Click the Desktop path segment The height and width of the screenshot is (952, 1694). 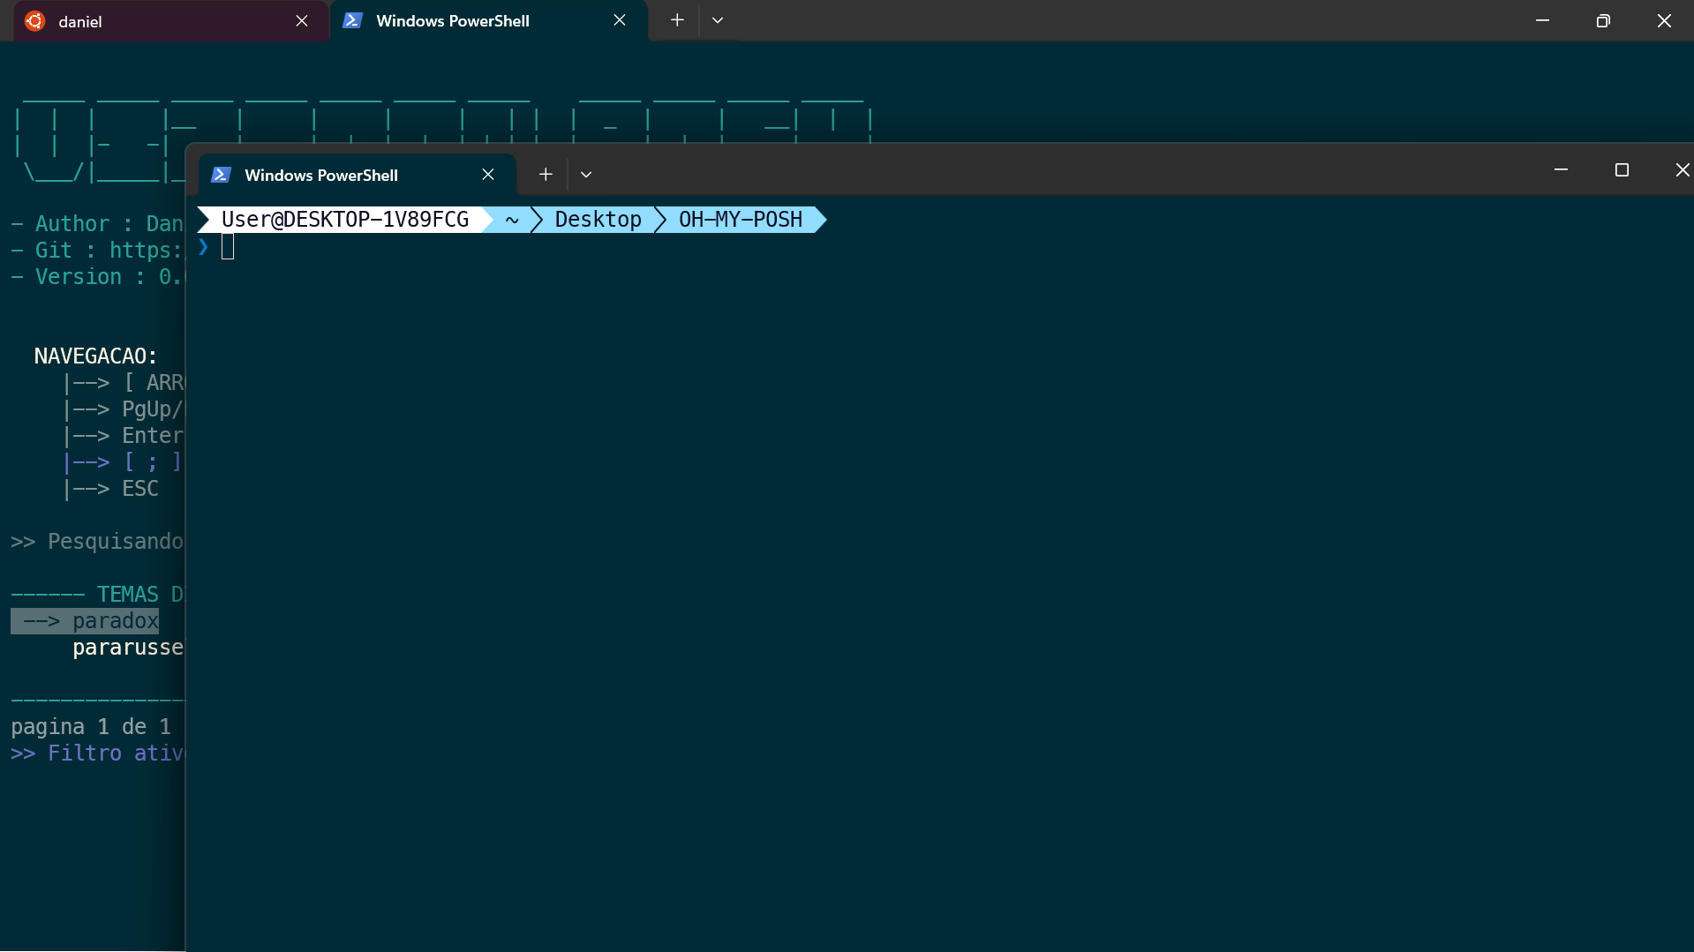598,220
